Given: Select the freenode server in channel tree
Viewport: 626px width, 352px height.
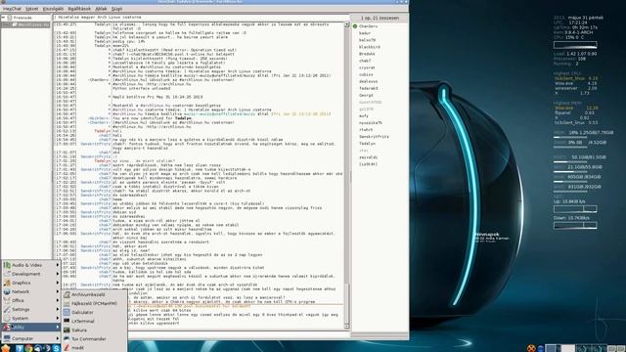Looking at the screenshot, I should pos(22,18).
